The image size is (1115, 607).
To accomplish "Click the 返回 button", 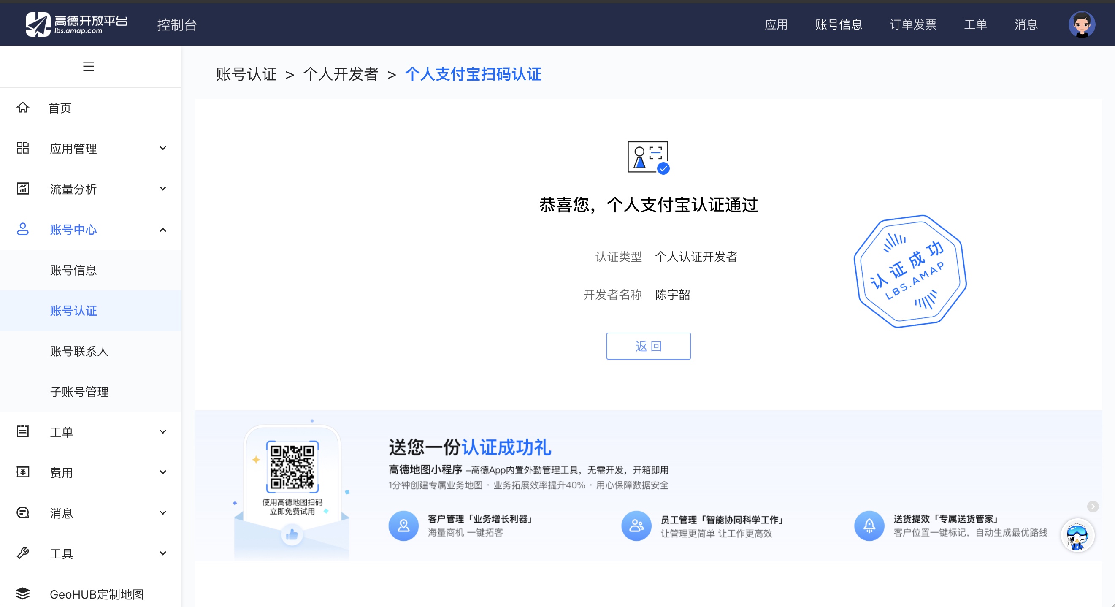I will pos(648,346).
